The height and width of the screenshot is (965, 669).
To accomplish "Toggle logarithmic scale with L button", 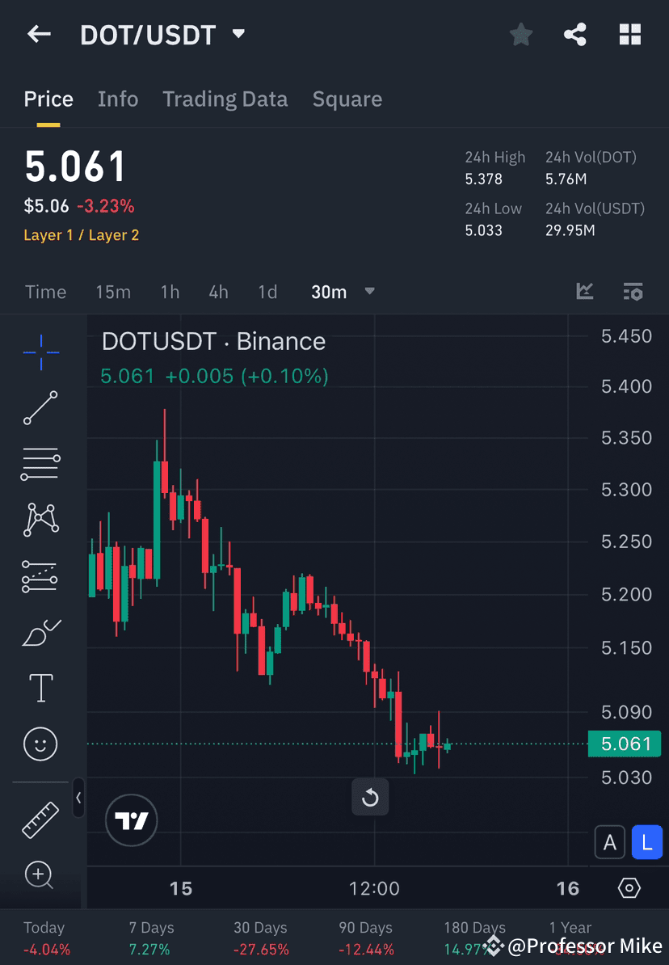I will coord(646,842).
